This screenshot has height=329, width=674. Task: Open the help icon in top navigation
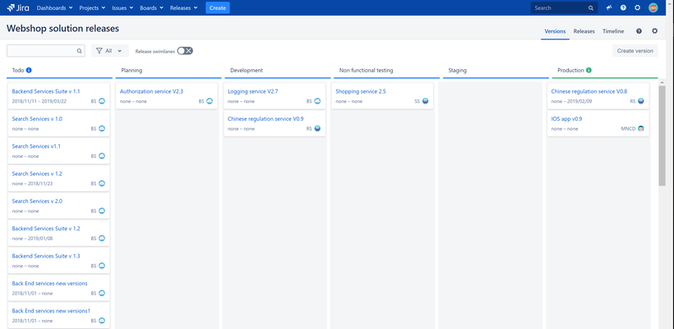(x=623, y=7)
